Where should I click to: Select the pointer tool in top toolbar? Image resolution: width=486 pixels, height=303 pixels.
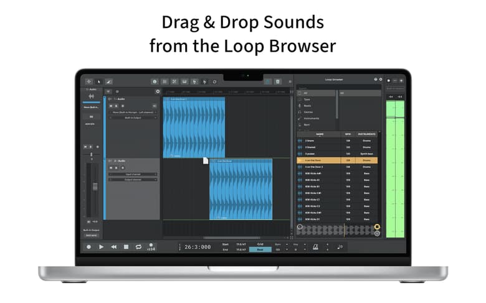(x=98, y=81)
